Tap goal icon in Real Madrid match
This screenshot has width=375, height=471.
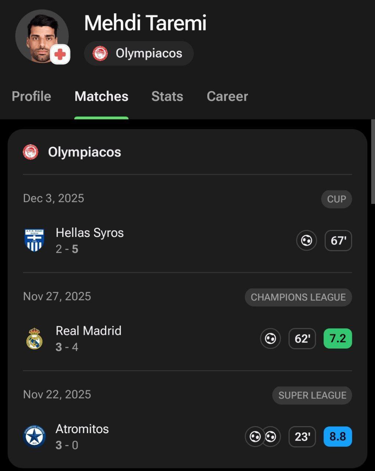tap(270, 339)
